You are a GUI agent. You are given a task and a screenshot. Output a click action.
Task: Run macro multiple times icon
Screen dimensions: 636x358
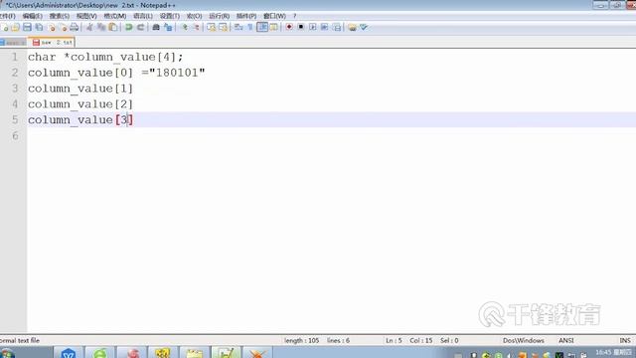tap(325, 27)
